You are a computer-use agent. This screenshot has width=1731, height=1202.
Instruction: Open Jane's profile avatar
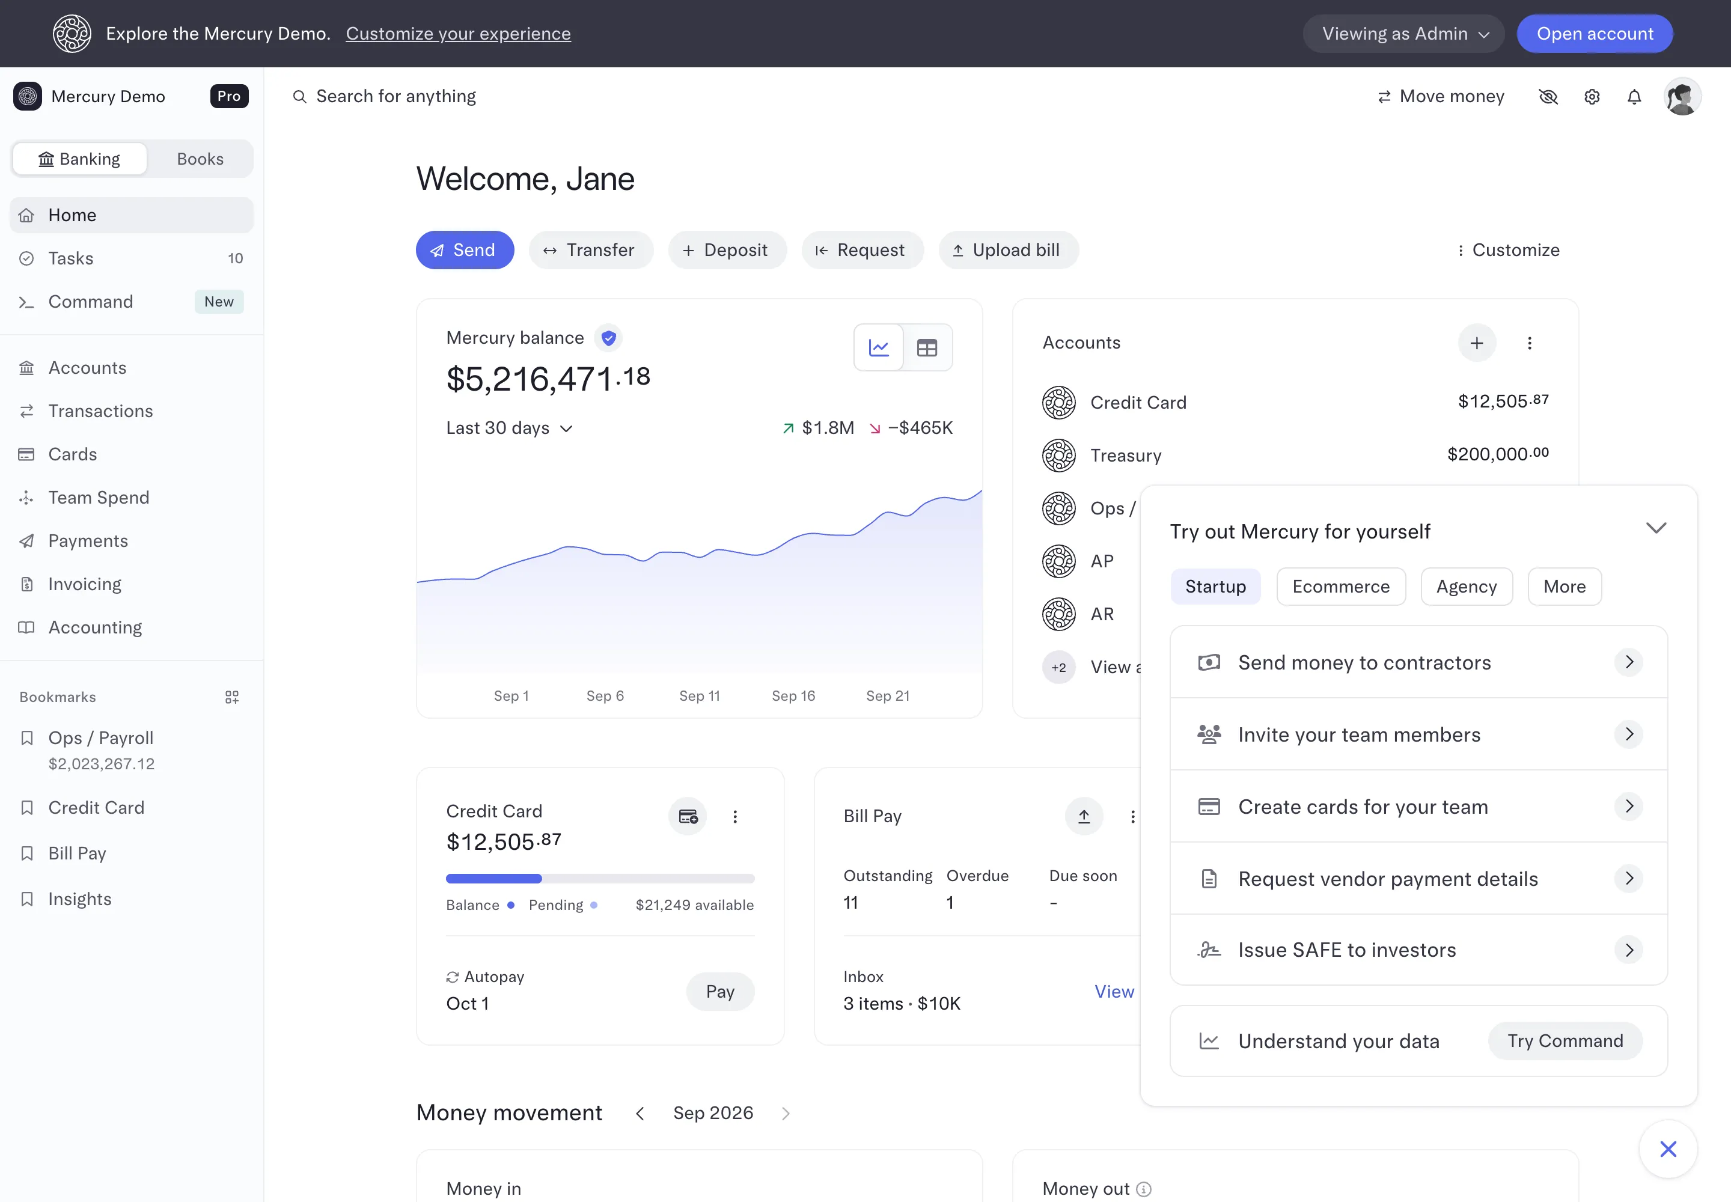pyautogui.click(x=1682, y=96)
